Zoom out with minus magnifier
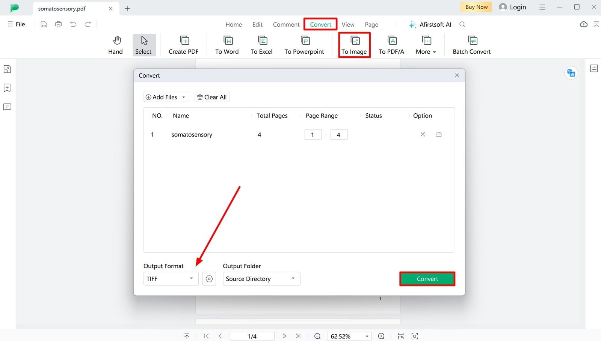This screenshot has height=341, width=601. coord(317,336)
